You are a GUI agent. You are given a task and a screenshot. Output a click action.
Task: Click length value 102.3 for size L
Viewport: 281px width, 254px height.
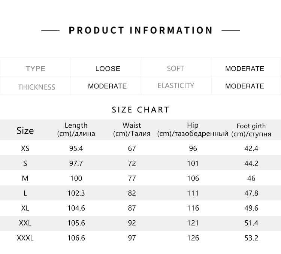point(76,193)
